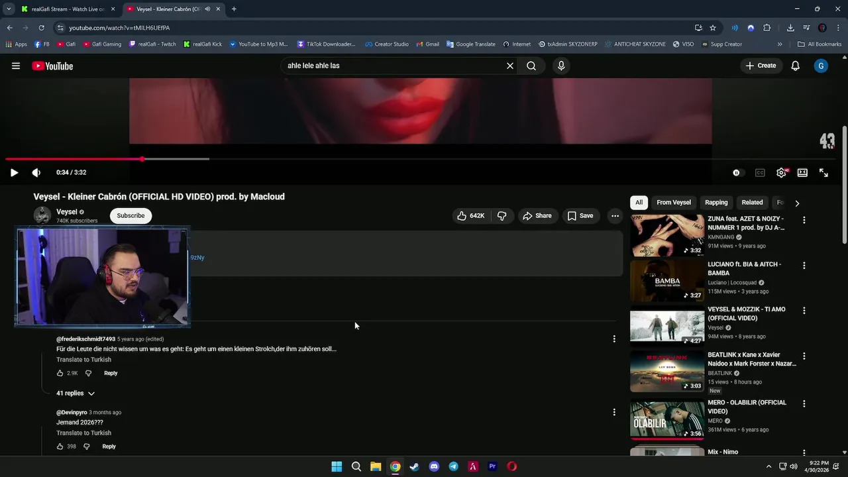Image resolution: width=848 pixels, height=477 pixels.
Task: Open the All Bookmarks folder
Action: 820,44
